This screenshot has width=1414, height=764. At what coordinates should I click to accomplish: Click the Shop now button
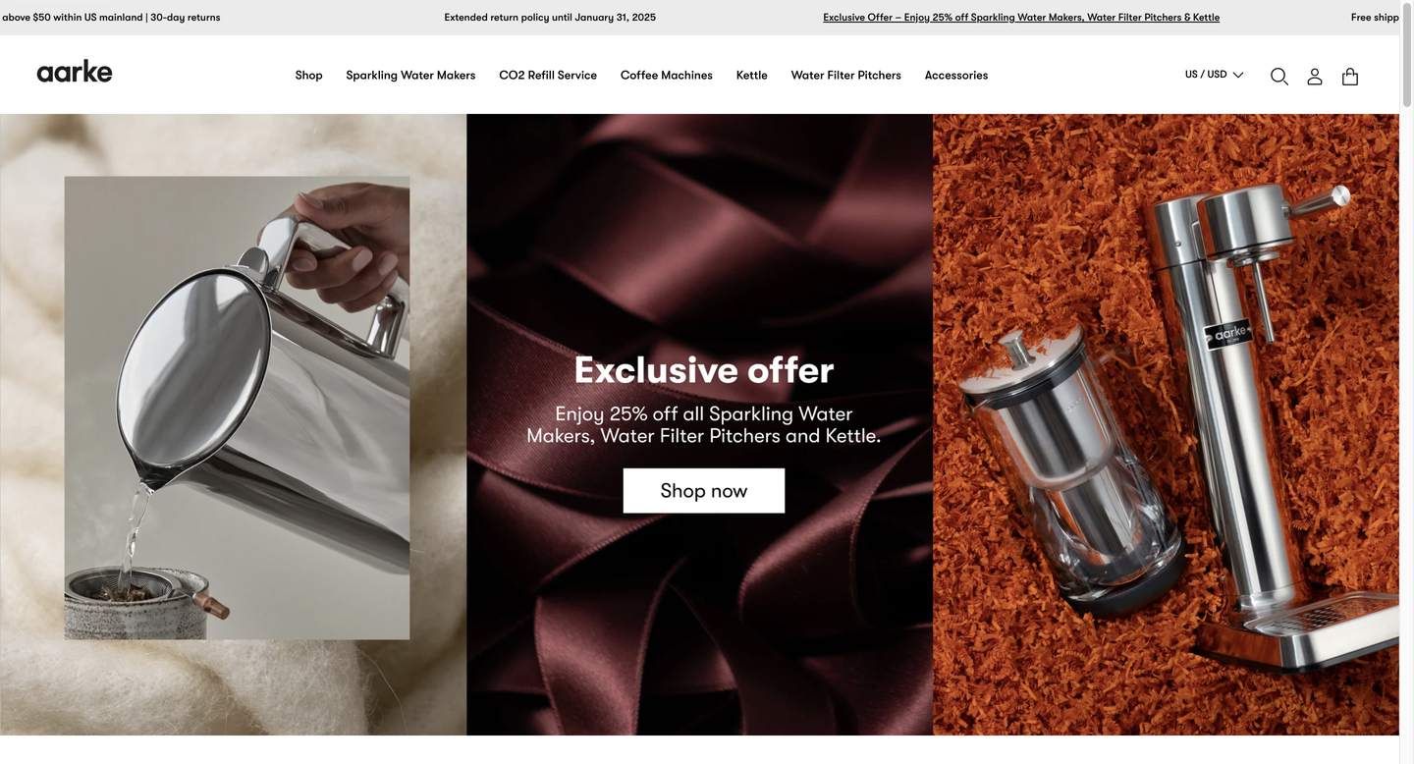(x=704, y=491)
